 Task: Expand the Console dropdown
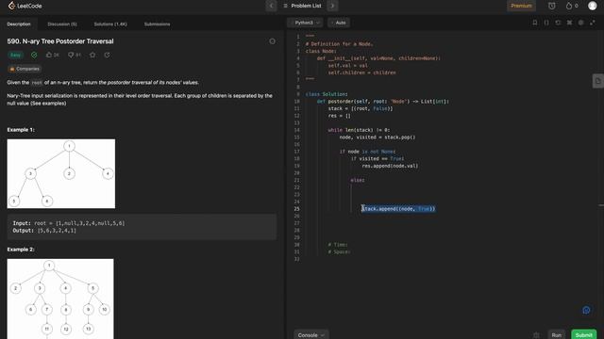click(311, 335)
